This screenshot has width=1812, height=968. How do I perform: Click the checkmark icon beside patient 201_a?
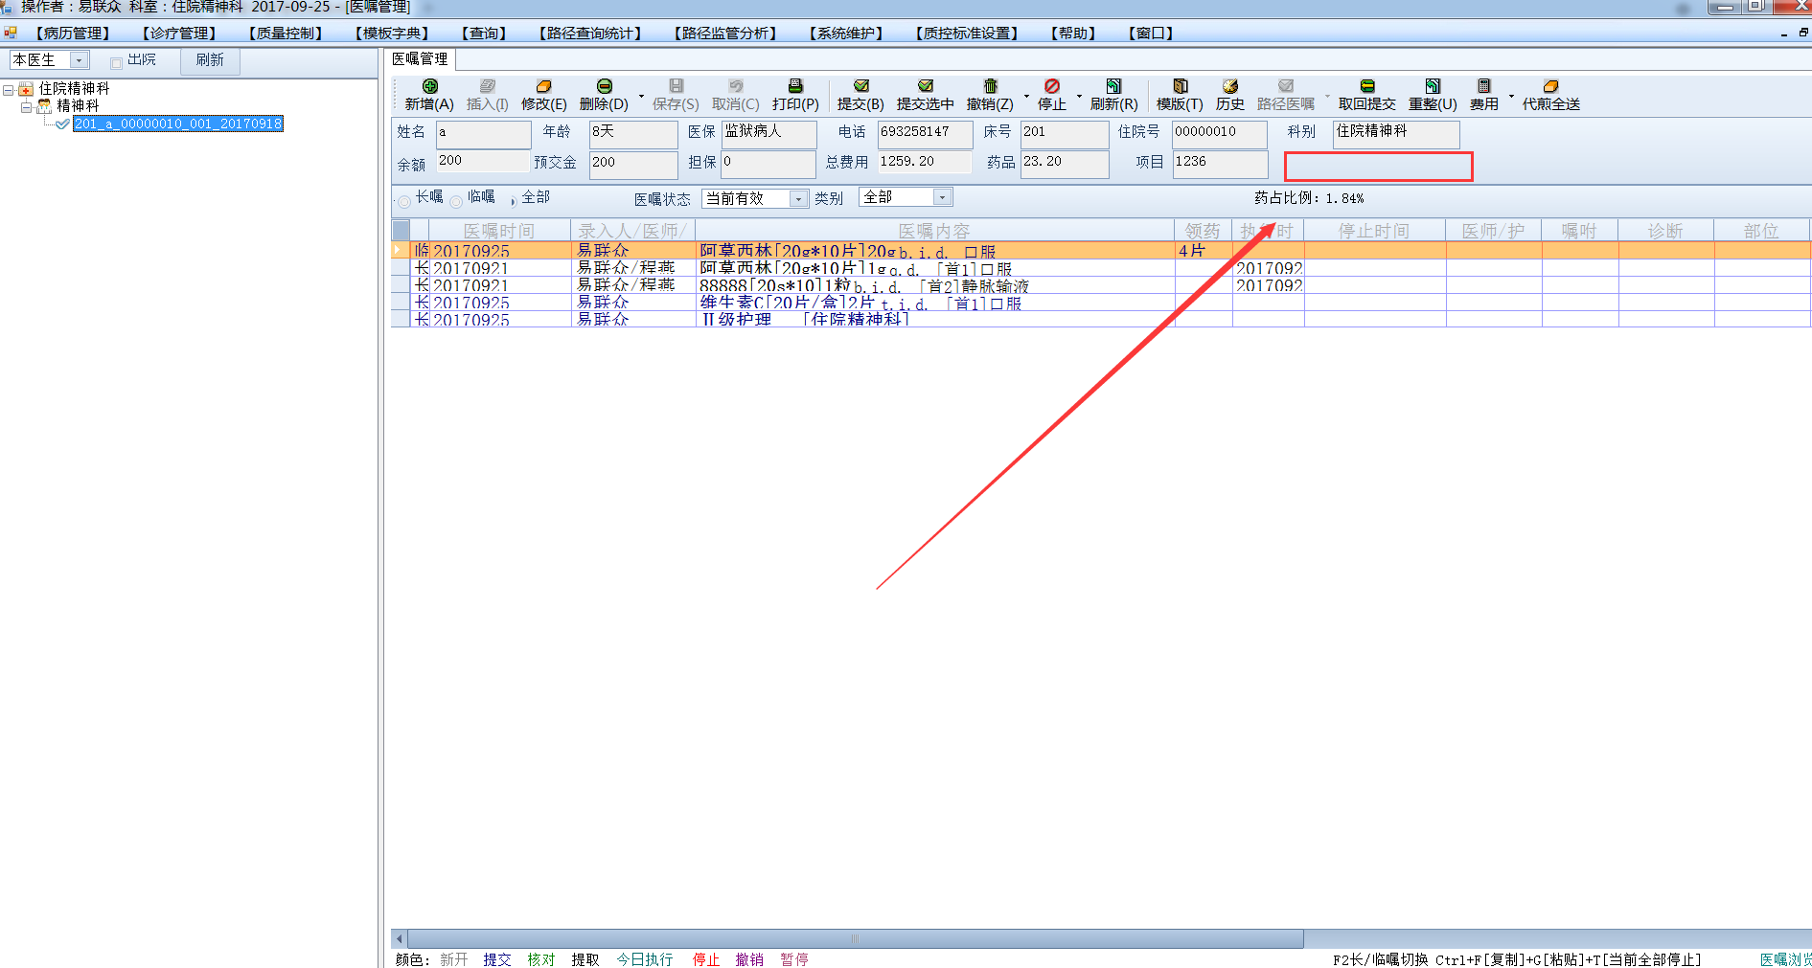pos(62,124)
